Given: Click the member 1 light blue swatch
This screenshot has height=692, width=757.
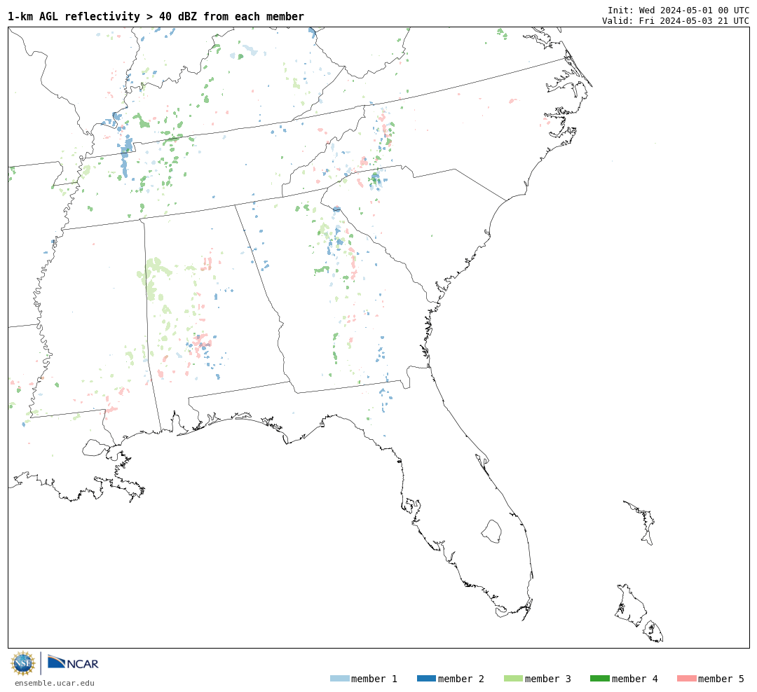Looking at the screenshot, I should (339, 679).
